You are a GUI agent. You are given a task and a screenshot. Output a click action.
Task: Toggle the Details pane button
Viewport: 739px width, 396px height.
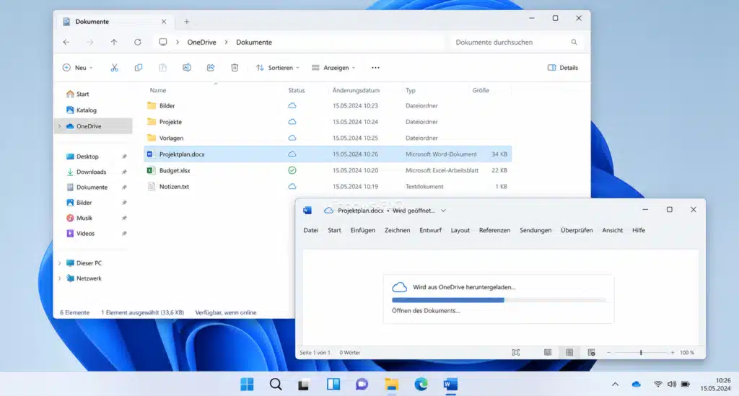(x=563, y=68)
